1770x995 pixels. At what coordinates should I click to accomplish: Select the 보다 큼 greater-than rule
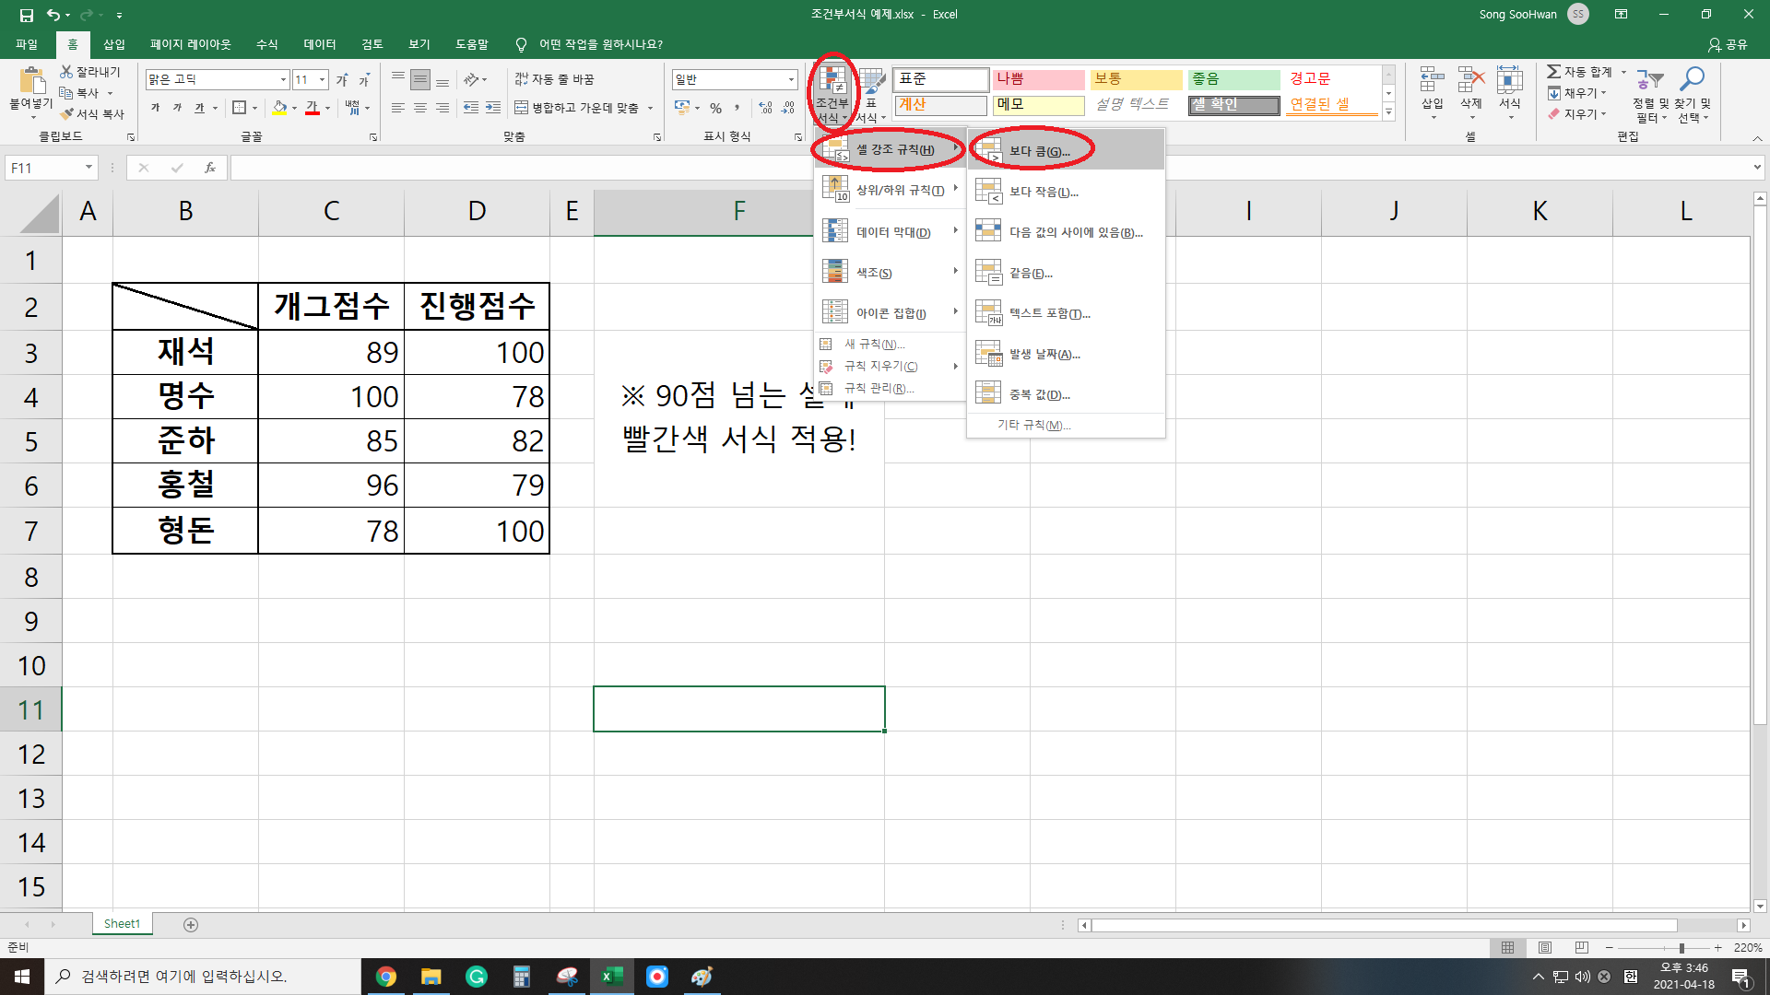tap(1039, 151)
